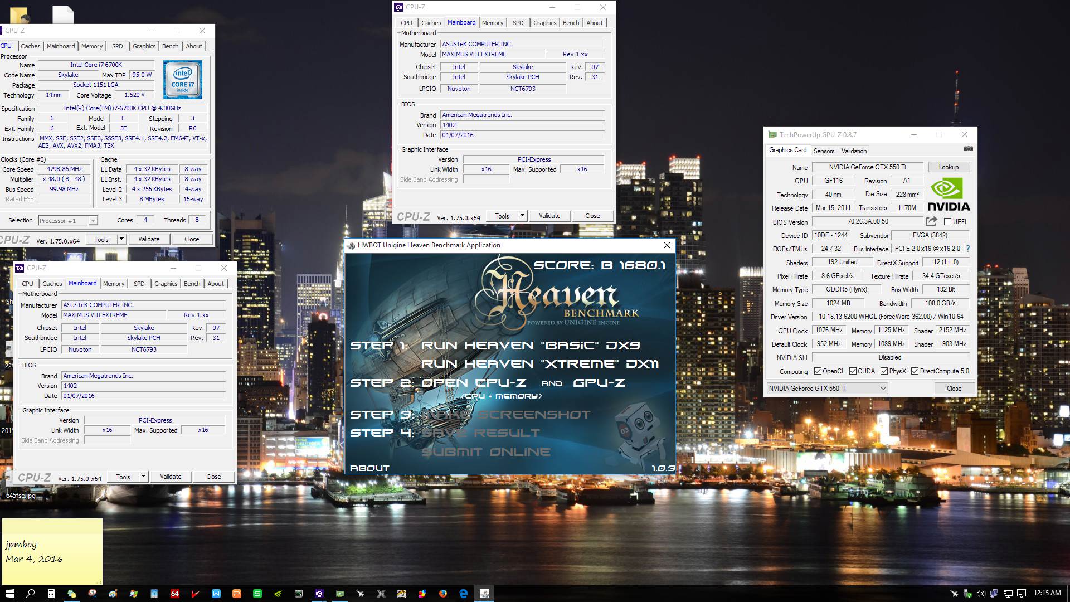This screenshot has height=602, width=1070.
Task: Click the NVIDIA logo in GPU-Z
Action: tap(949, 195)
